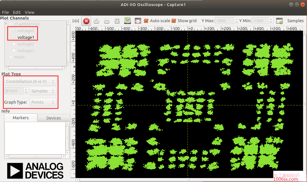The height and width of the screenshot is (182, 307).
Task: Click the 81920 sample count field
Action: (x=14, y=91)
